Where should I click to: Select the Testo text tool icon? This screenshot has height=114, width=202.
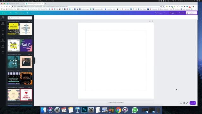click(x=3, y=29)
